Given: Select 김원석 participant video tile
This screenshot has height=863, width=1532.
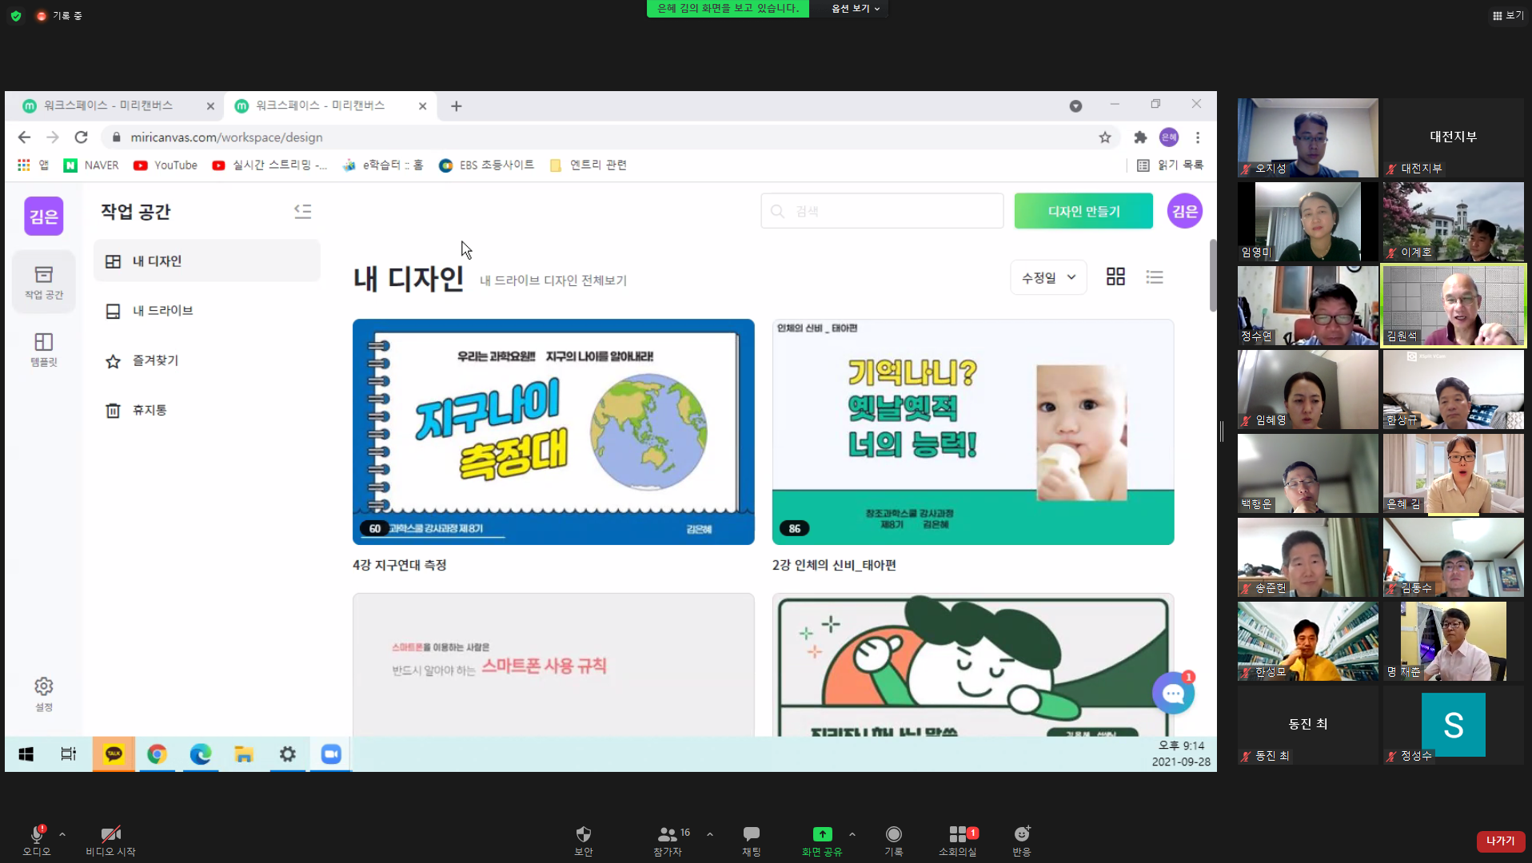Looking at the screenshot, I should click(1454, 305).
